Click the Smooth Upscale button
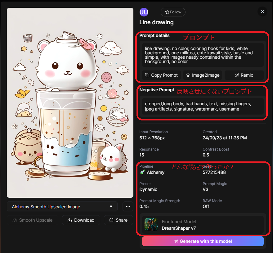This screenshot has height=253, width=273. tap(33, 220)
